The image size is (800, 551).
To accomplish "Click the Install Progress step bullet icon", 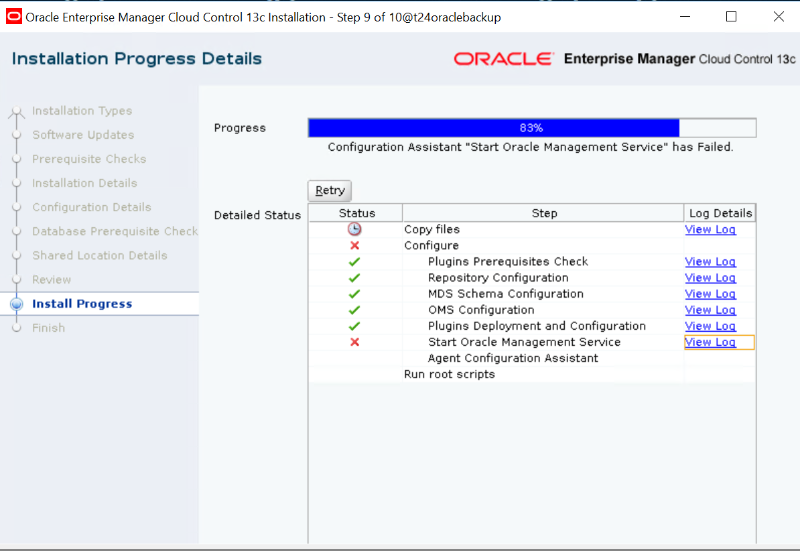I will click(x=17, y=304).
